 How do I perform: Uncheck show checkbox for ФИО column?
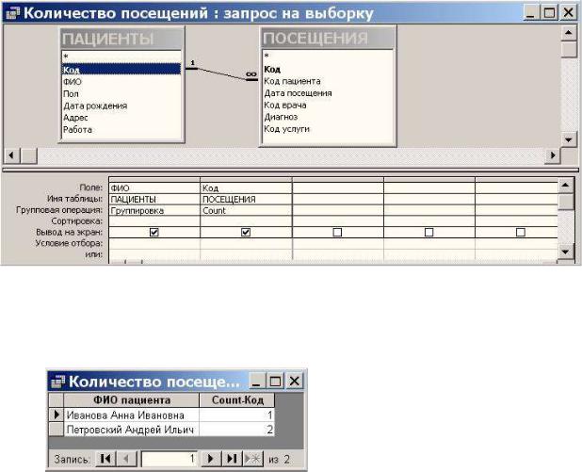(x=154, y=233)
